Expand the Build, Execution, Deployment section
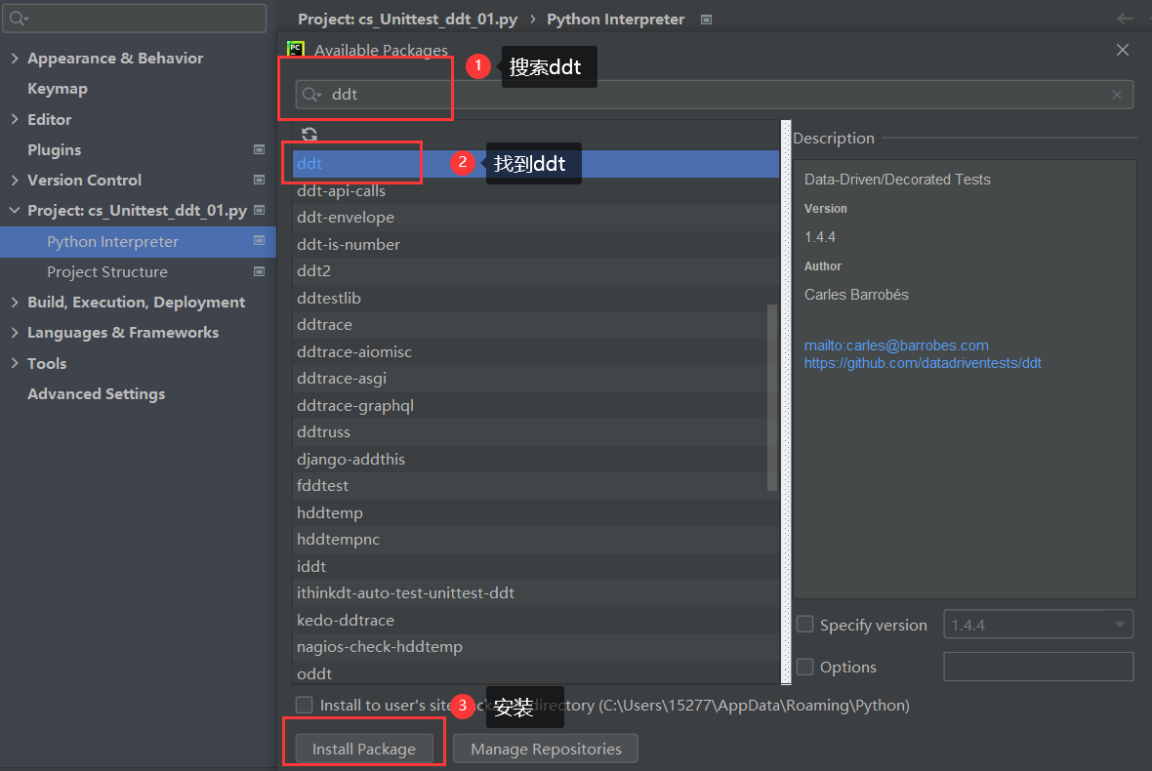Viewport: 1152px width, 771px height. pos(15,303)
